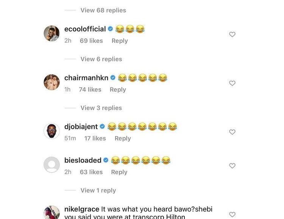Reply to ecoolofficial's comment
The width and height of the screenshot is (284, 219).
coord(120,41)
